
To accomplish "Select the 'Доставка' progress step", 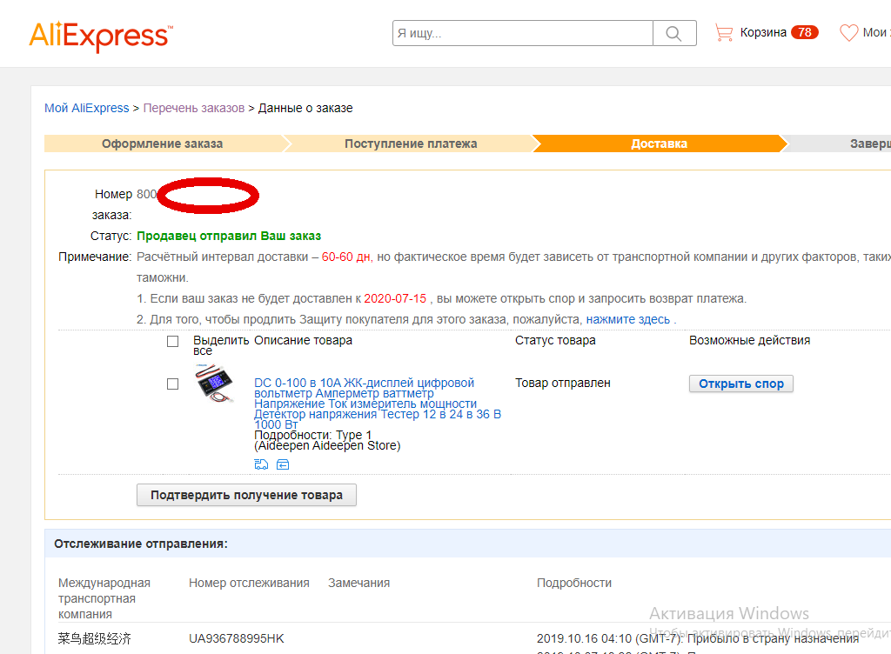I will [x=660, y=143].
